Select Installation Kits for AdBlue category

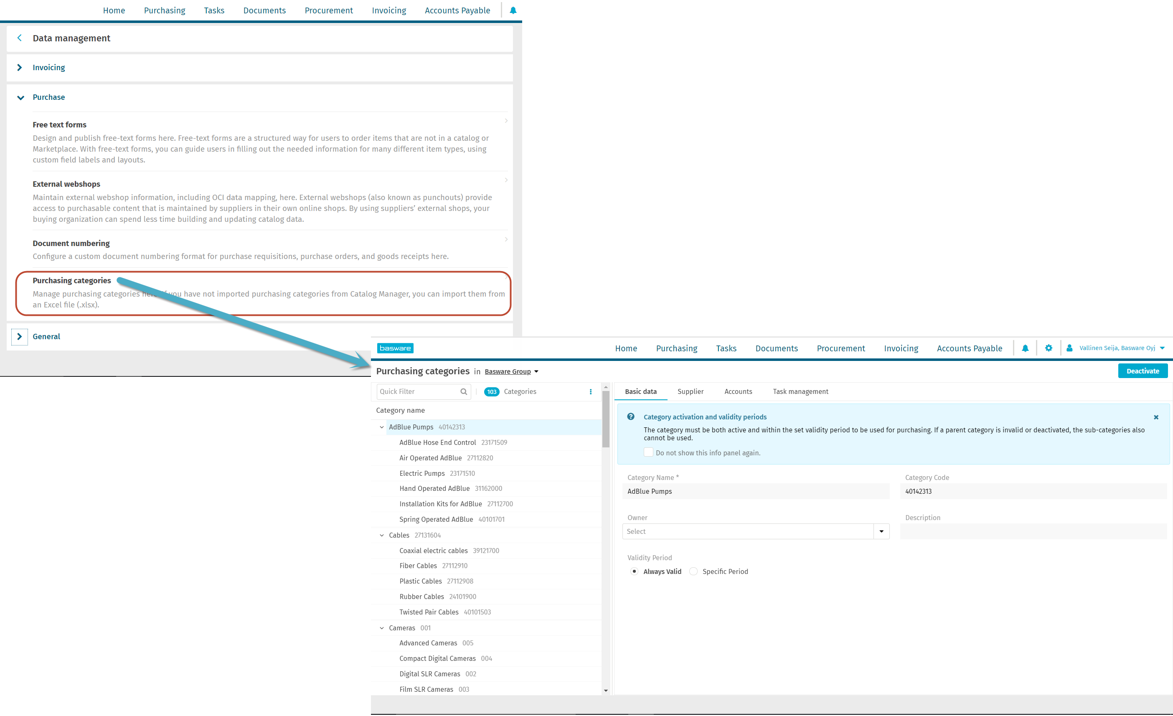(x=440, y=504)
